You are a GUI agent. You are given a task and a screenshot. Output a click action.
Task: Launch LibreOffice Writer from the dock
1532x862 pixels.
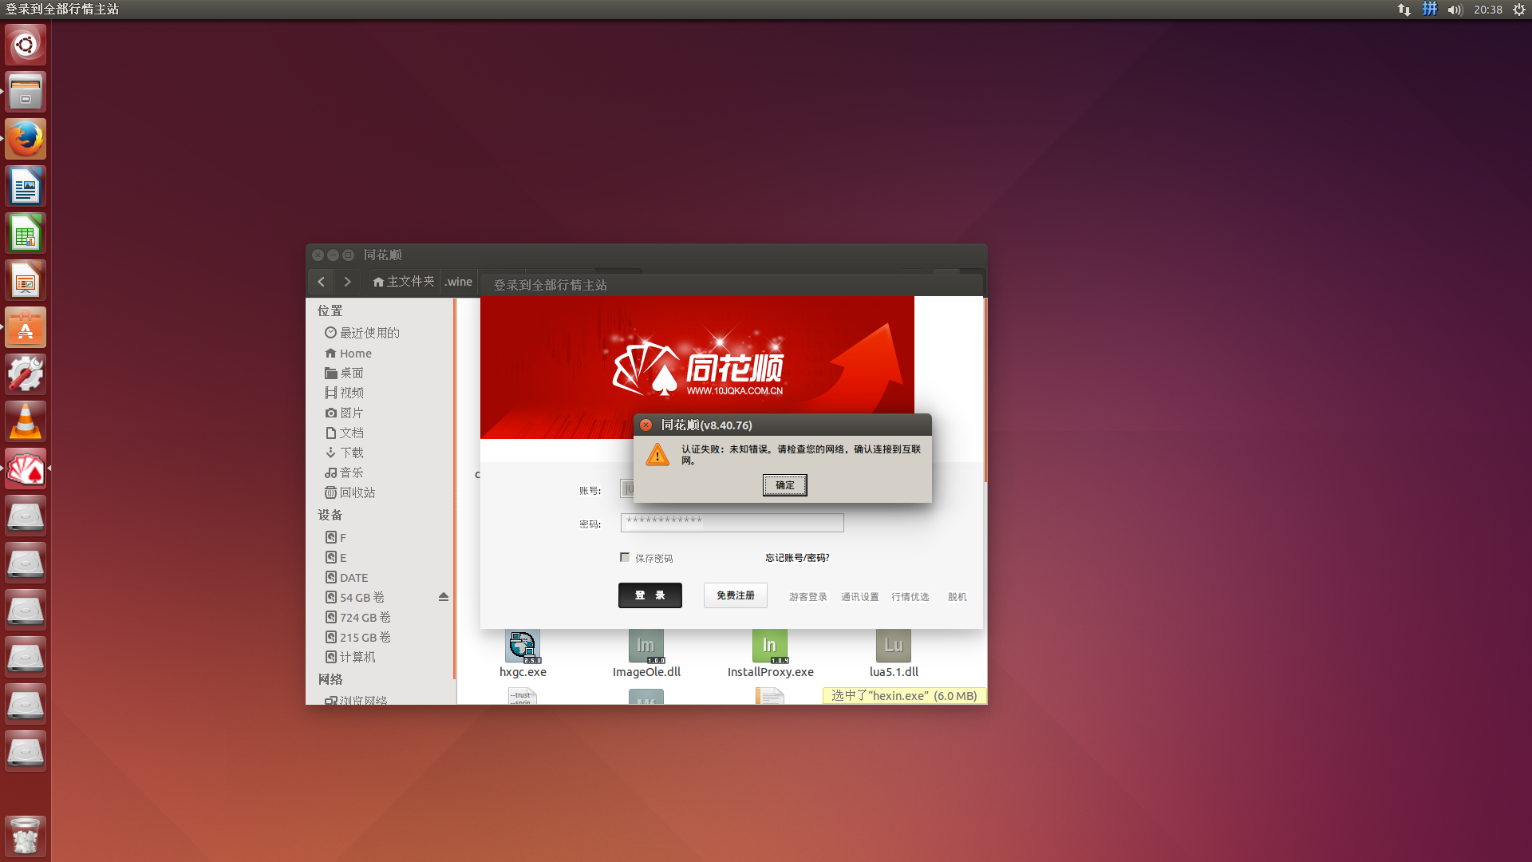tap(25, 185)
